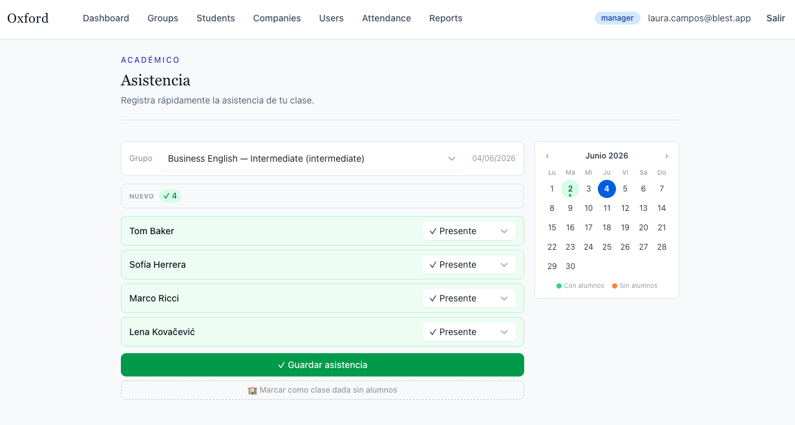Select day 28 in the calendar

662,247
